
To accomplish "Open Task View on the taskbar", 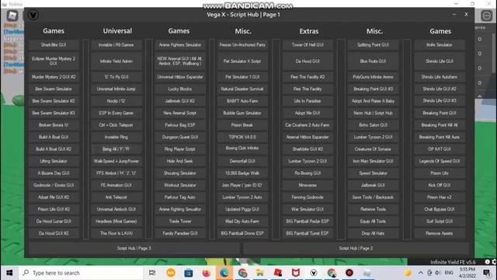I will click(x=152, y=273).
